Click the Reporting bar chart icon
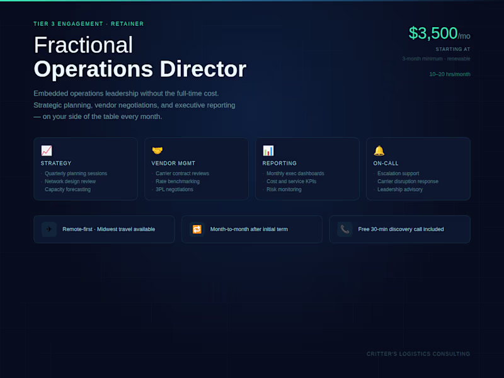This screenshot has height=378, width=504. (268, 151)
